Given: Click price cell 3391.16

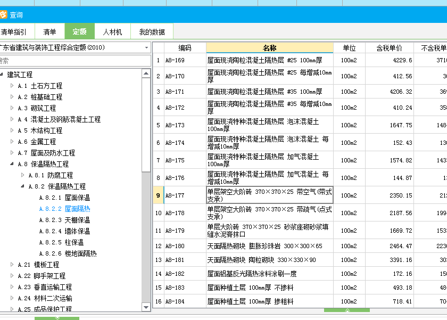Looking at the screenshot, I should click(389, 260).
